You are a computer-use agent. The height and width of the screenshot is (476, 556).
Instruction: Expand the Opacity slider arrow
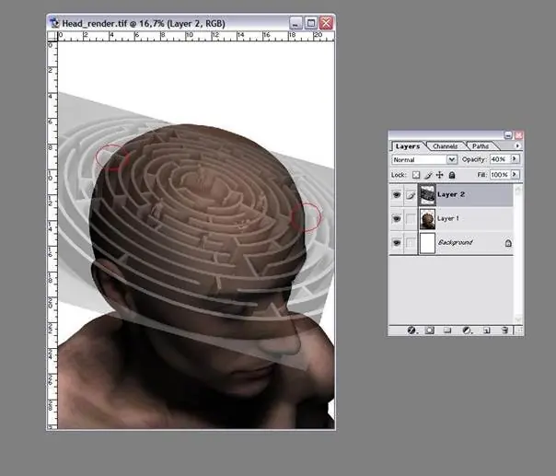pyautogui.click(x=515, y=159)
